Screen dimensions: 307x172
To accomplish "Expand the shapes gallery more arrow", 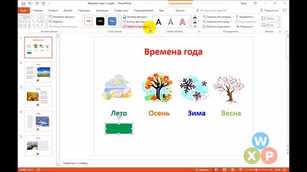I will (46, 26).
